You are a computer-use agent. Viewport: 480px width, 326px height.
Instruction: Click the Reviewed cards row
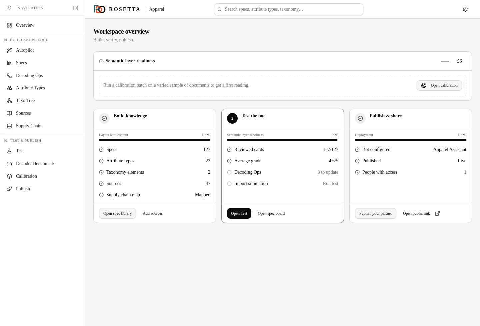tap(283, 150)
